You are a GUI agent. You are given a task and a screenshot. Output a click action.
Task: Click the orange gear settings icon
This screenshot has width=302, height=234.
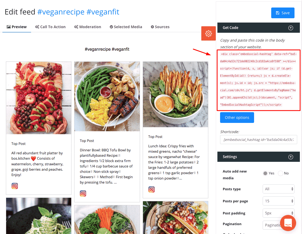(208, 33)
